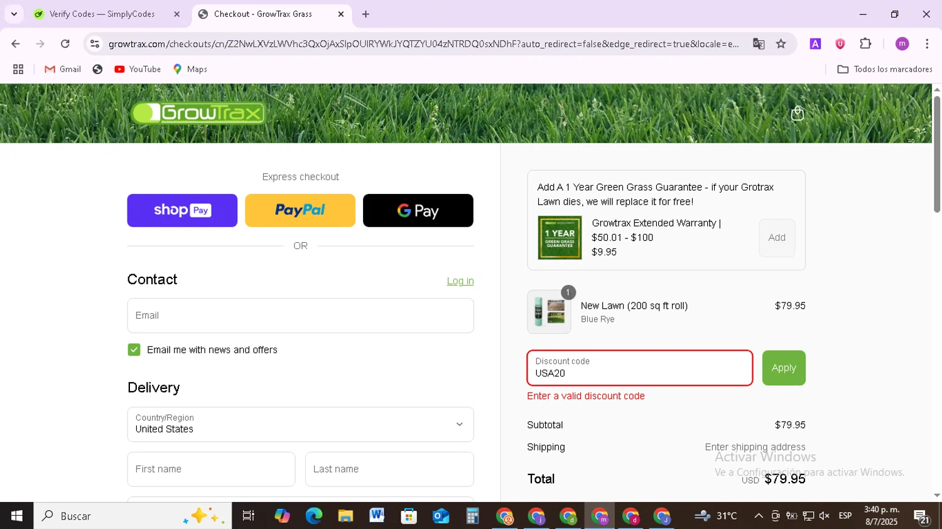This screenshot has height=529, width=942.
Task: Uncheck Email me with news and offers
Action: tap(134, 350)
